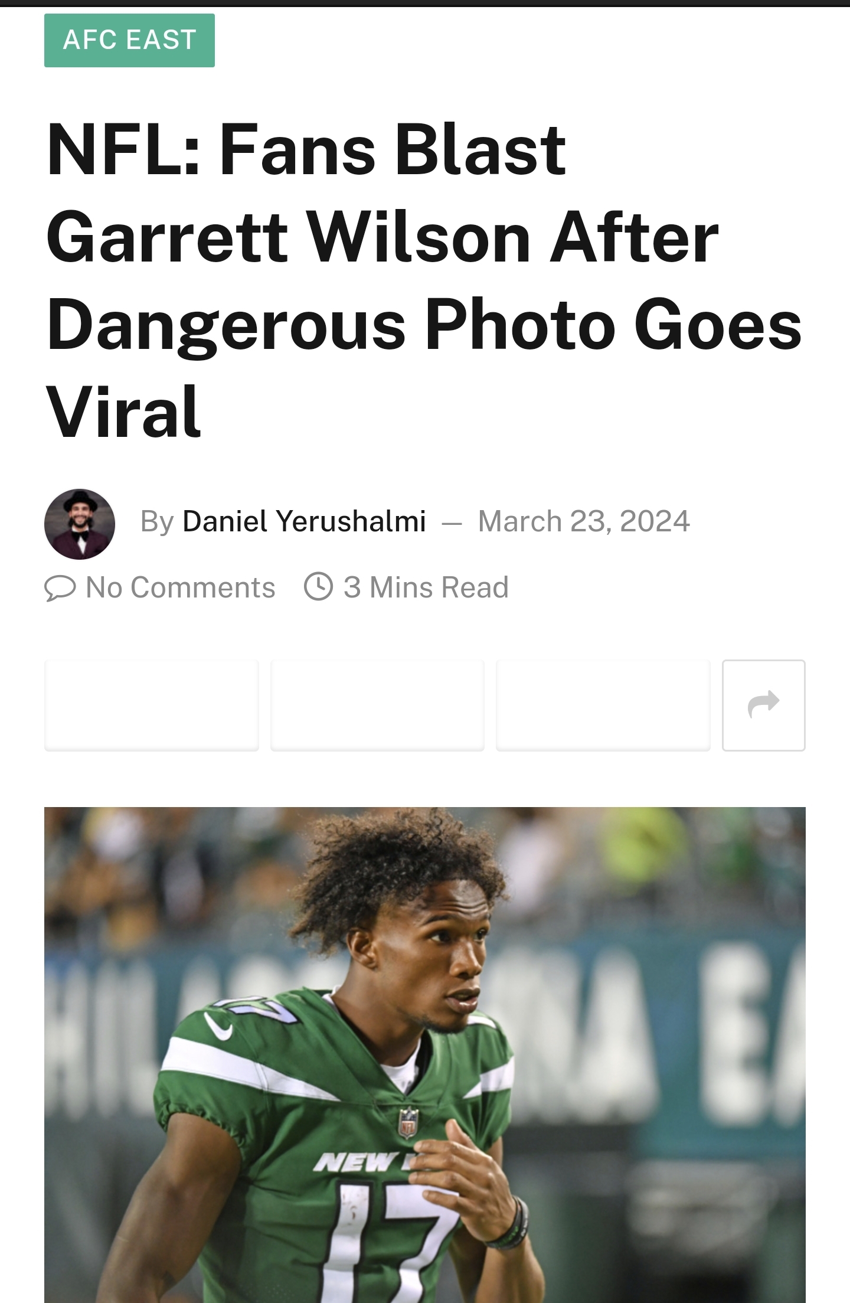The height and width of the screenshot is (1303, 850).
Task: Open Daniel Yerushalmi's author page
Action: 304,521
